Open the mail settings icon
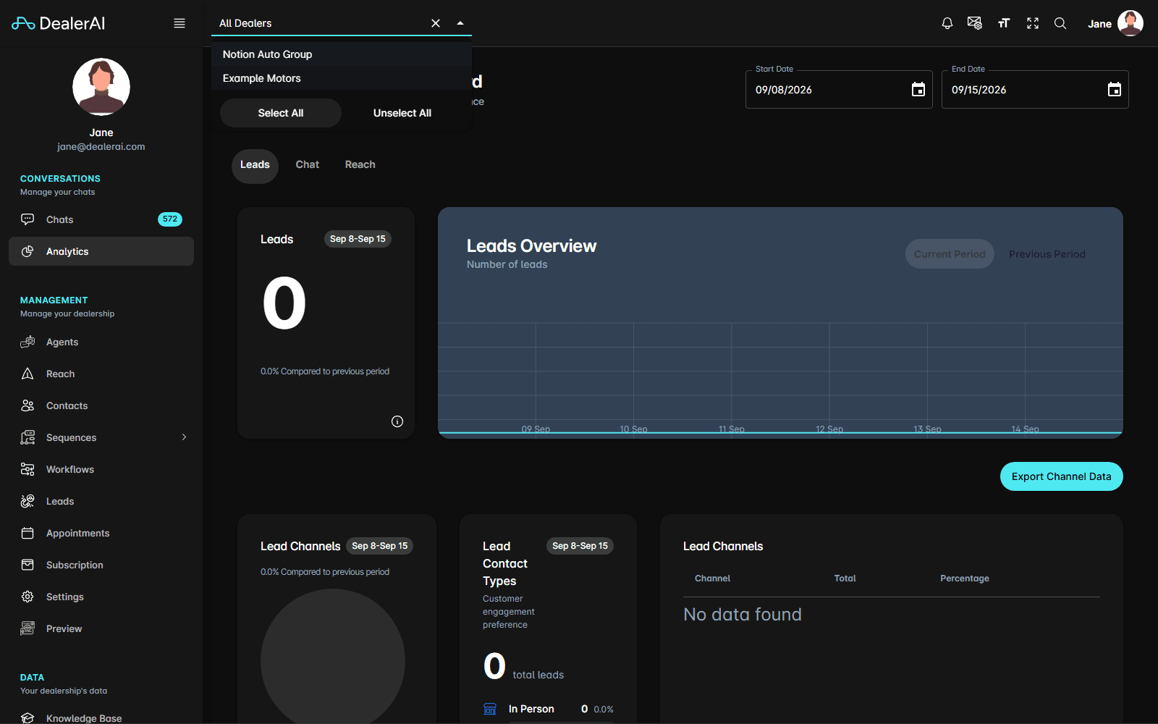Image resolution: width=1158 pixels, height=724 pixels. (975, 23)
